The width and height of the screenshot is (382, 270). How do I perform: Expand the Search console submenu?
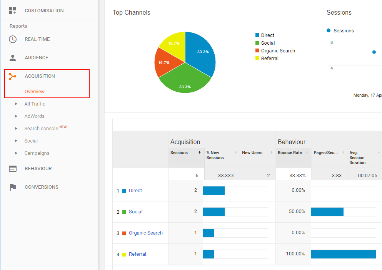(16, 129)
